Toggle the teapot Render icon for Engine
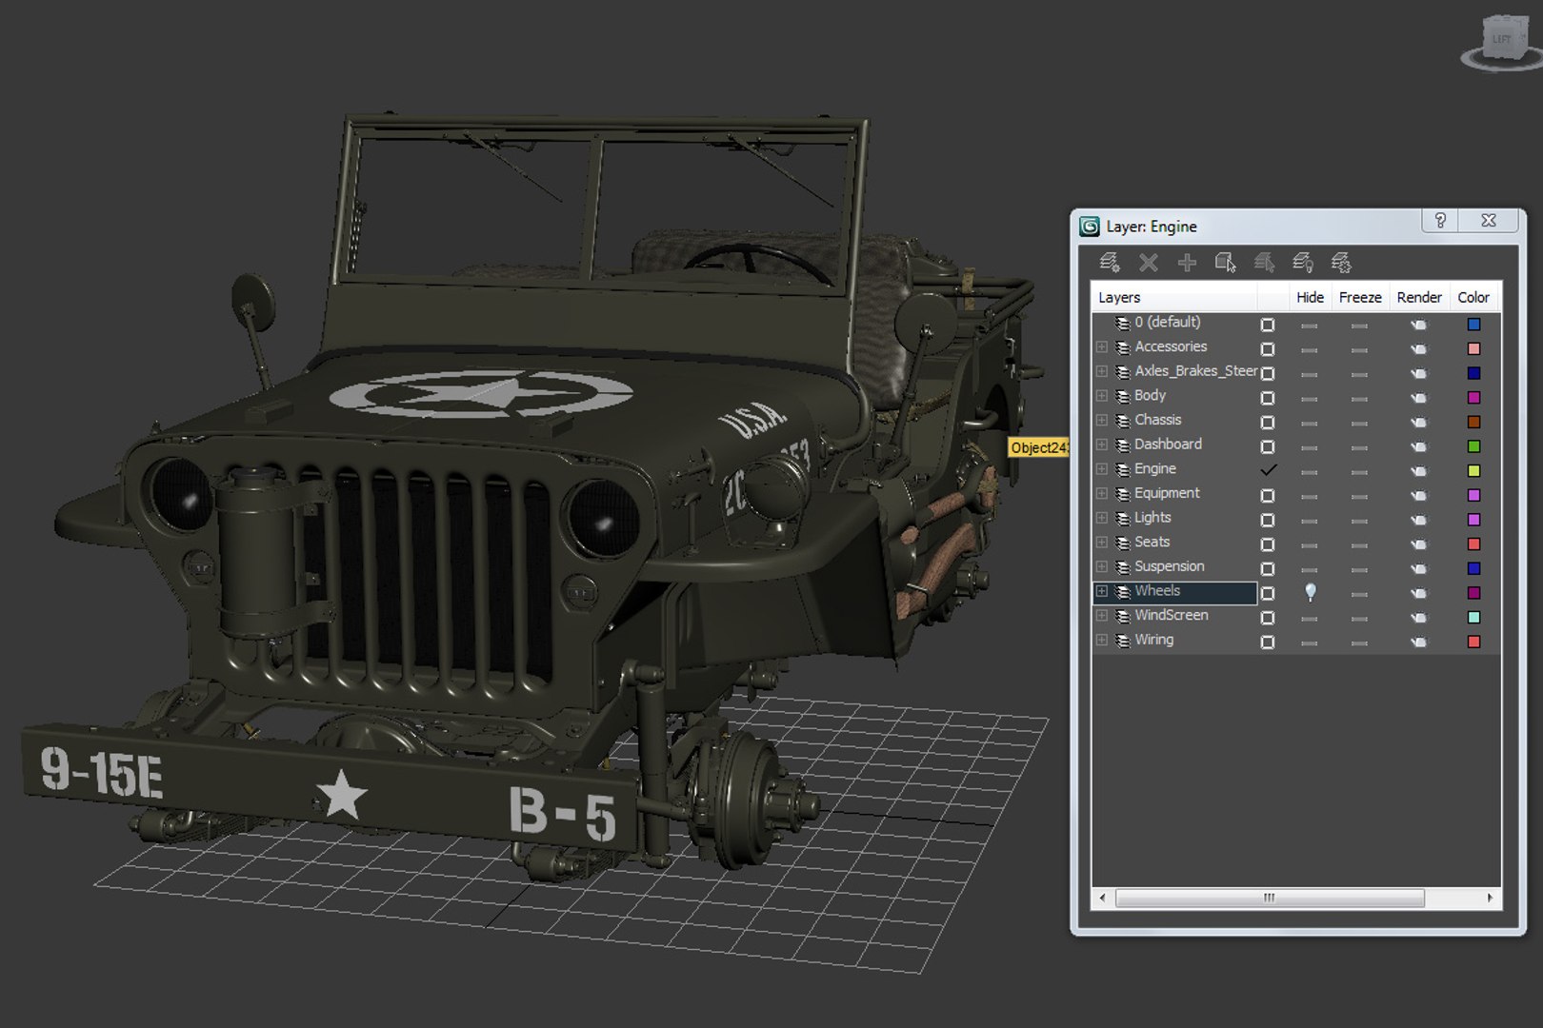The image size is (1543, 1028). 1419,471
